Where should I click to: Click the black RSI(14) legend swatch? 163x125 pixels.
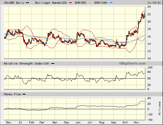pos(53,64)
